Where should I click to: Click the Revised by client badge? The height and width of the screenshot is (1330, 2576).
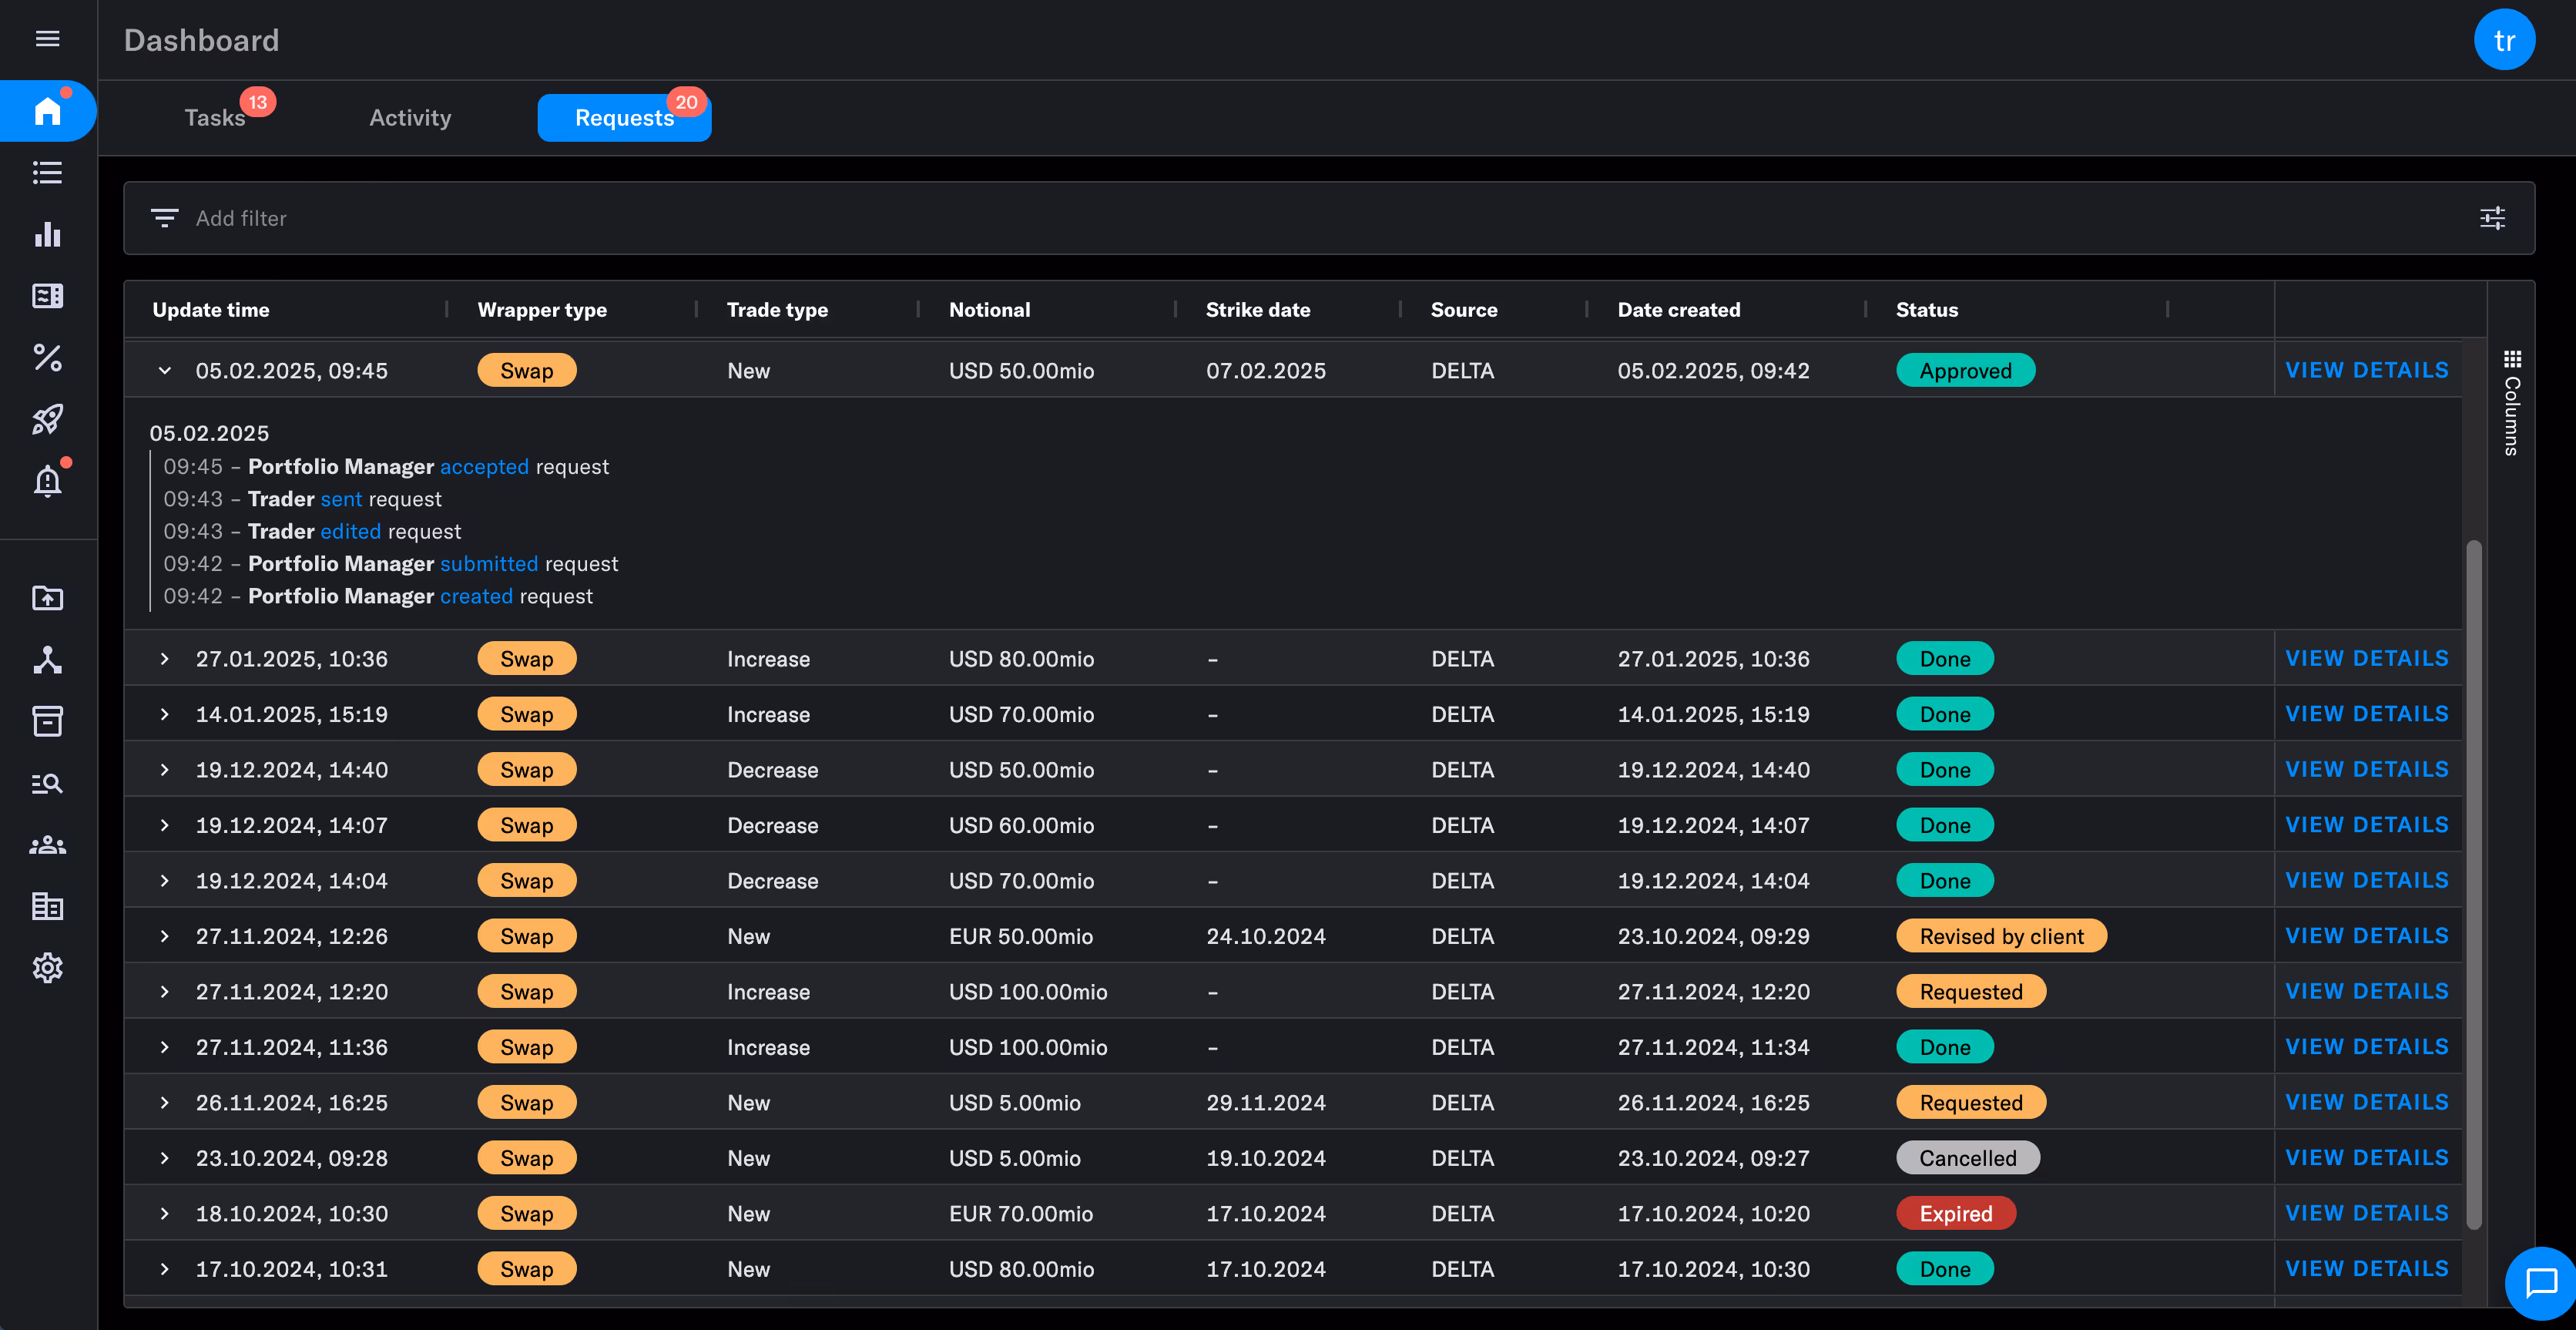tap(2001, 936)
